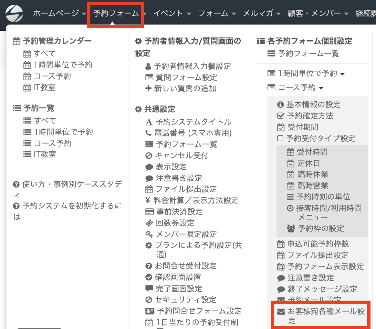Image resolution: width=376 pixels, height=329 pixels.
Task: Click the phone icon beside 電話番号 (スマホ専用)
Action: (x=149, y=133)
